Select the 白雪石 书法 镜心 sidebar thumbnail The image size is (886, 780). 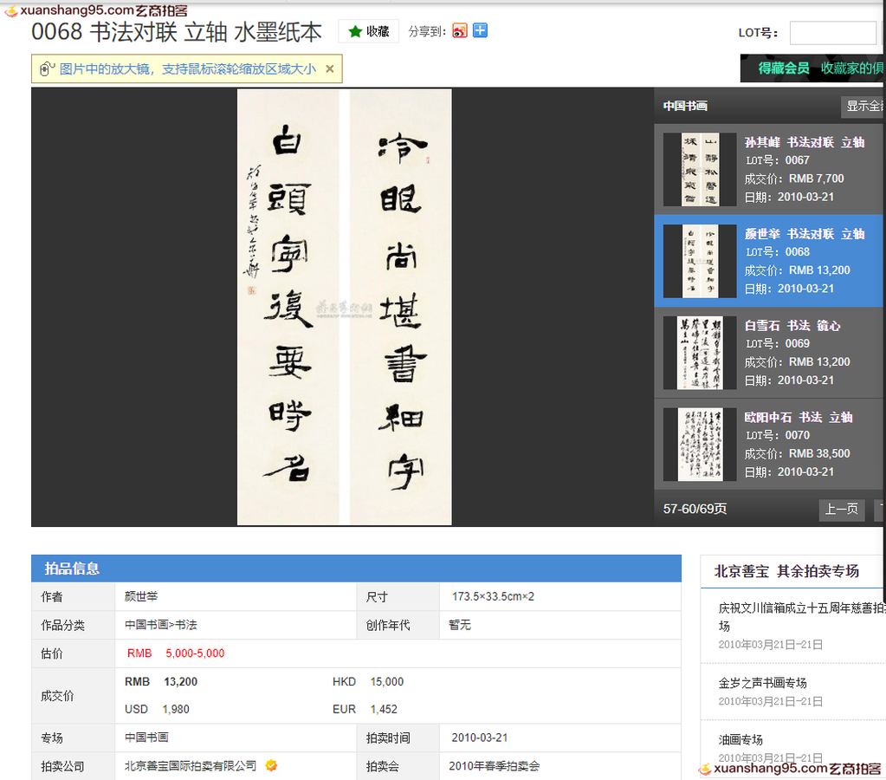coord(698,353)
